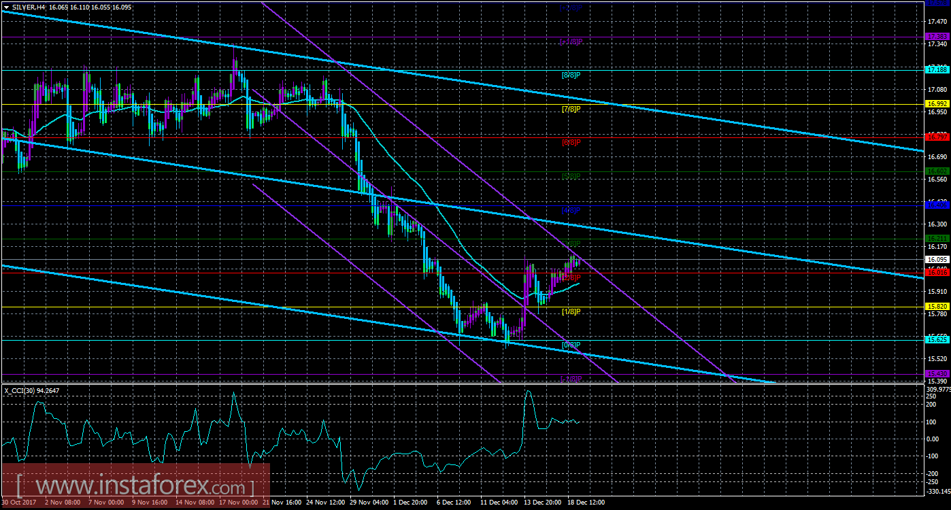The width and height of the screenshot is (951, 510).
Task: Click the 24 Nov 12:00 time label
Action: pos(325,503)
